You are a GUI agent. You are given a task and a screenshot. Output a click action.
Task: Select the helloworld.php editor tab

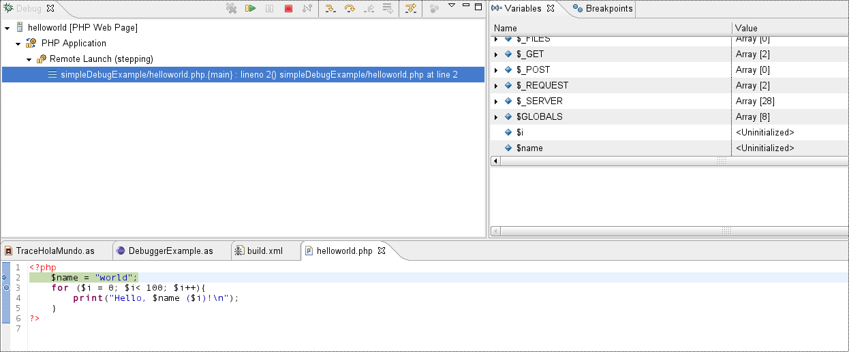(344, 251)
